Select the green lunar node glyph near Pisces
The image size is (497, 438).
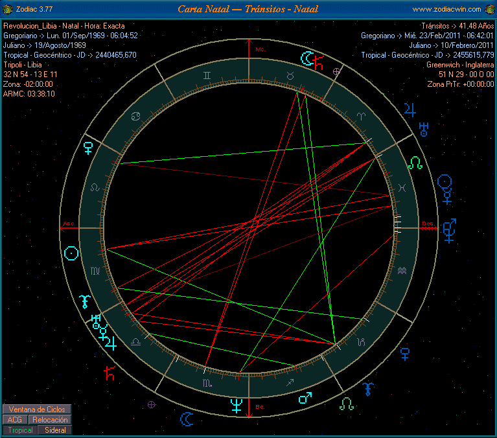(415, 163)
